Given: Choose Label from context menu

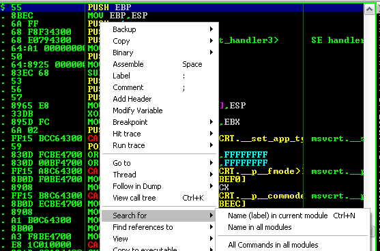Looking at the screenshot, I should click(x=159, y=76).
